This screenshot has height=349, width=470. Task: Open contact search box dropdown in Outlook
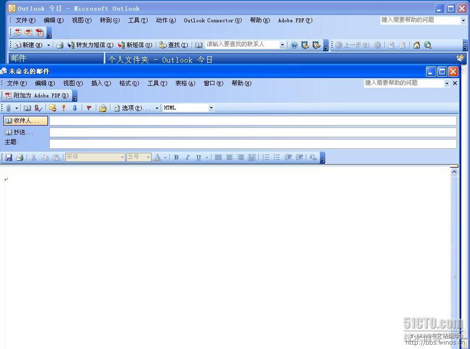coord(282,45)
